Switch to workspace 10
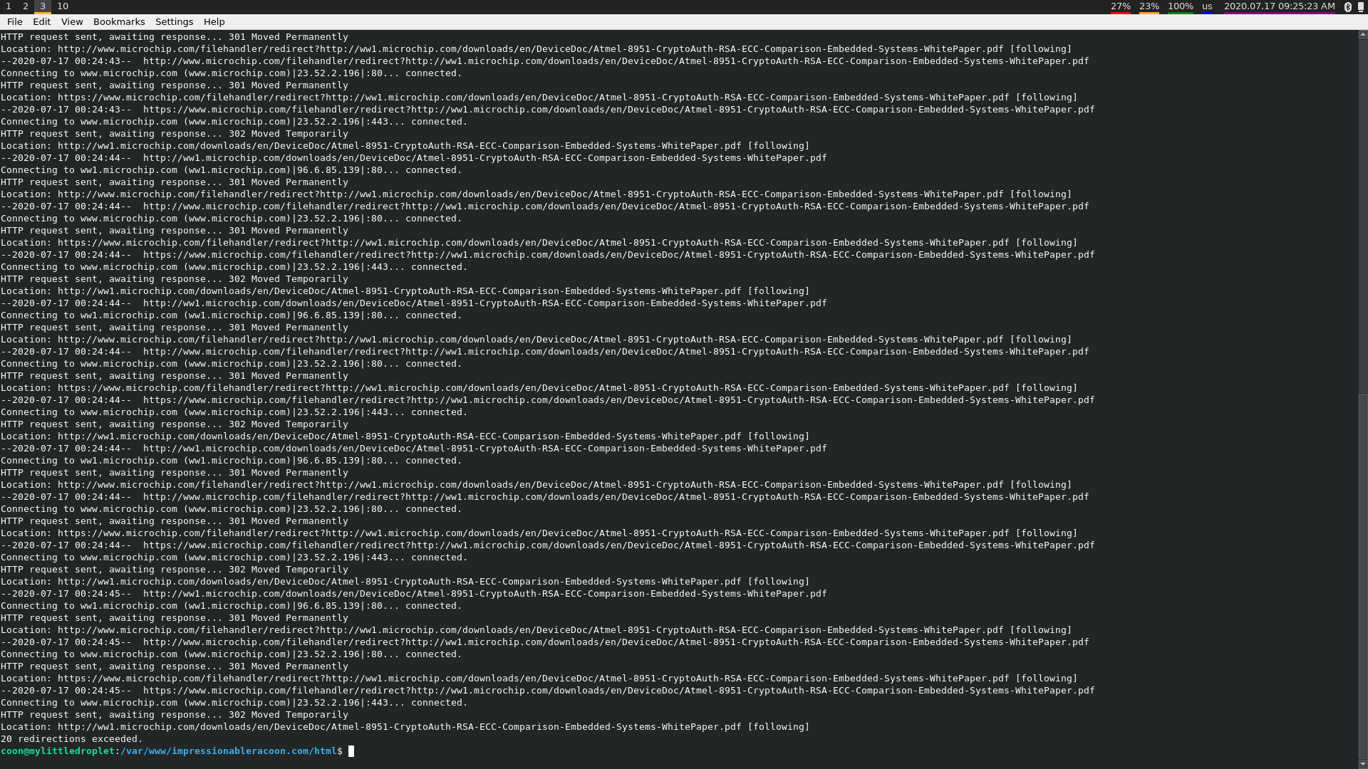This screenshot has width=1368, height=769. point(63,6)
